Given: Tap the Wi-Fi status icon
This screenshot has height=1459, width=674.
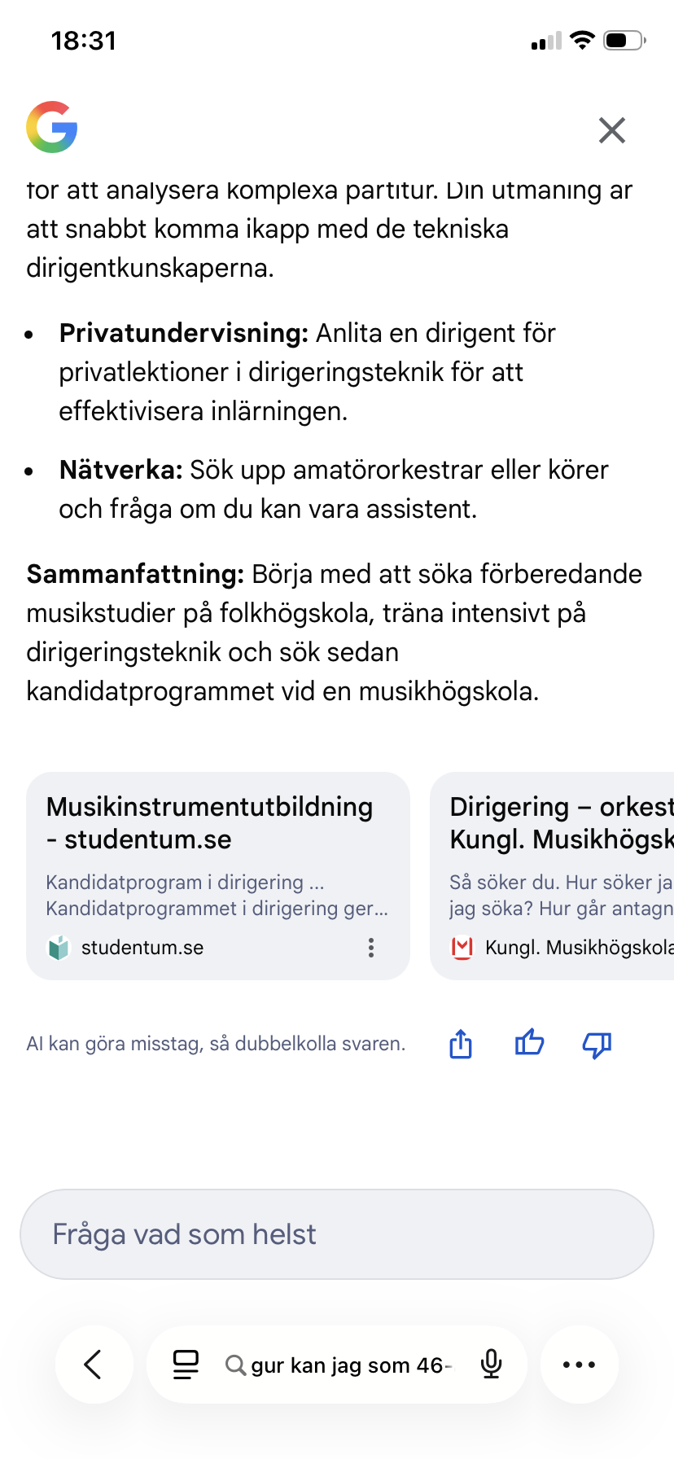Looking at the screenshot, I should (x=582, y=40).
